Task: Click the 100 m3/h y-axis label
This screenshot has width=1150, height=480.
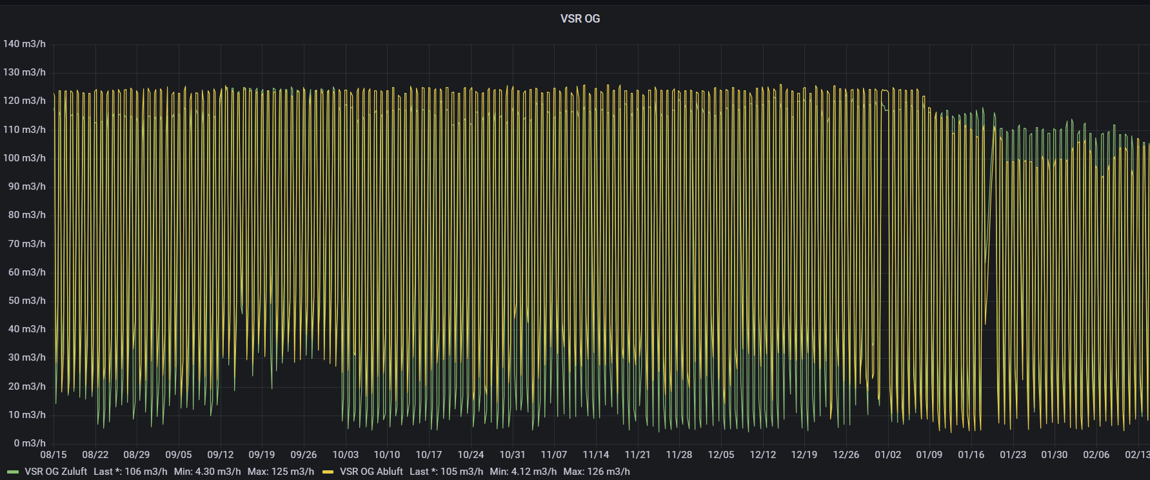Action: [25, 158]
